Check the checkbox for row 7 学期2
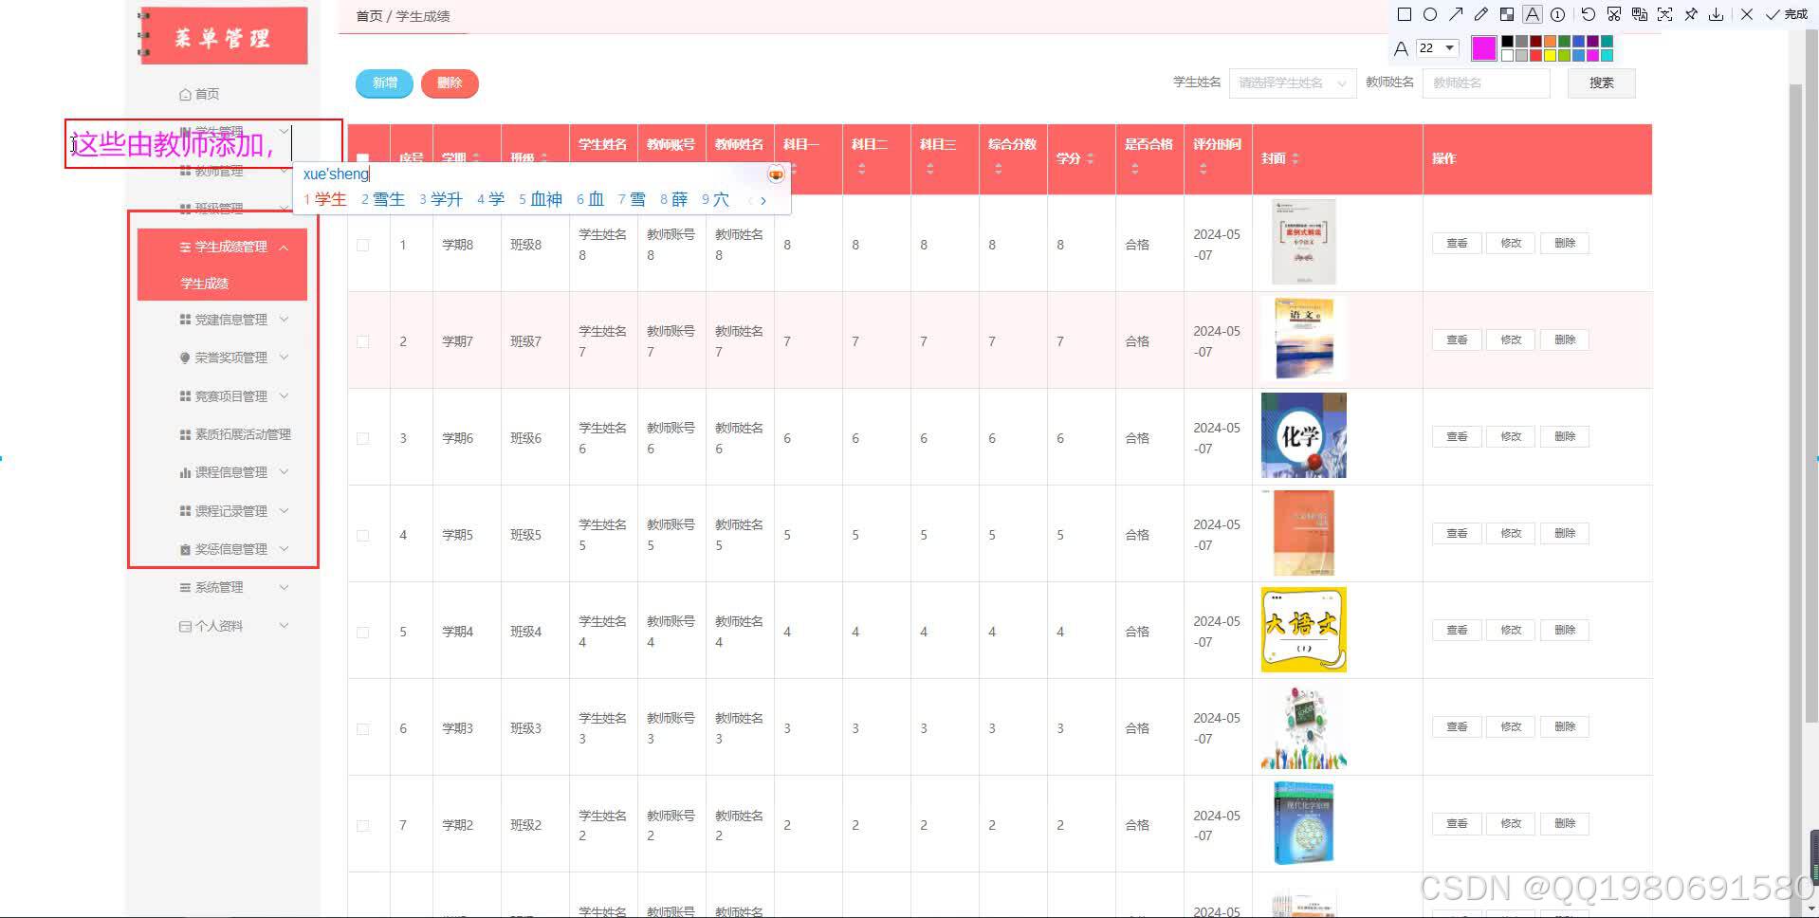Image resolution: width=1819 pixels, height=918 pixels. pyautogui.click(x=362, y=825)
